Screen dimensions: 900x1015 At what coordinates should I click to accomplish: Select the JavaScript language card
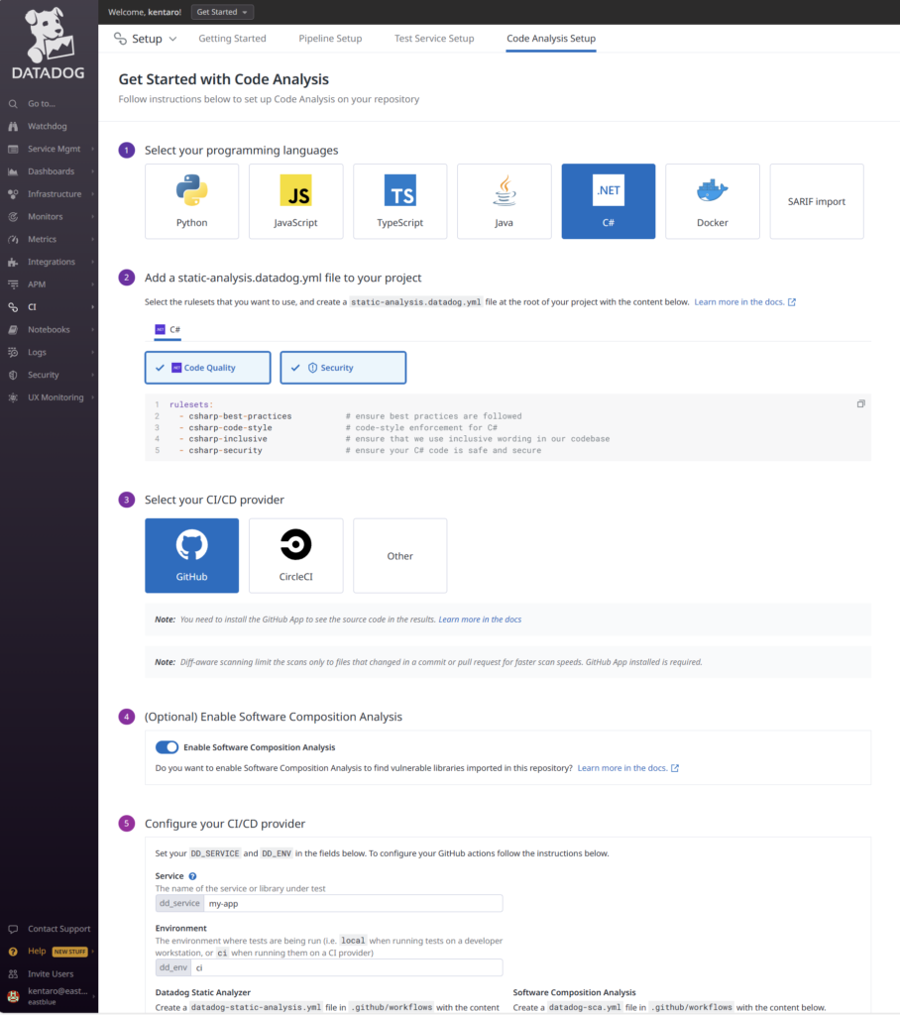296,201
